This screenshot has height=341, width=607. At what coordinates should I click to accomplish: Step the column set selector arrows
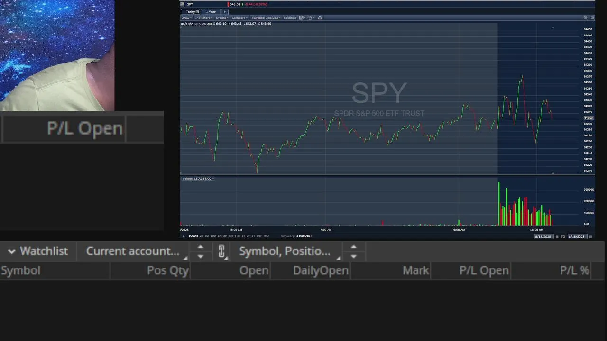click(x=353, y=251)
